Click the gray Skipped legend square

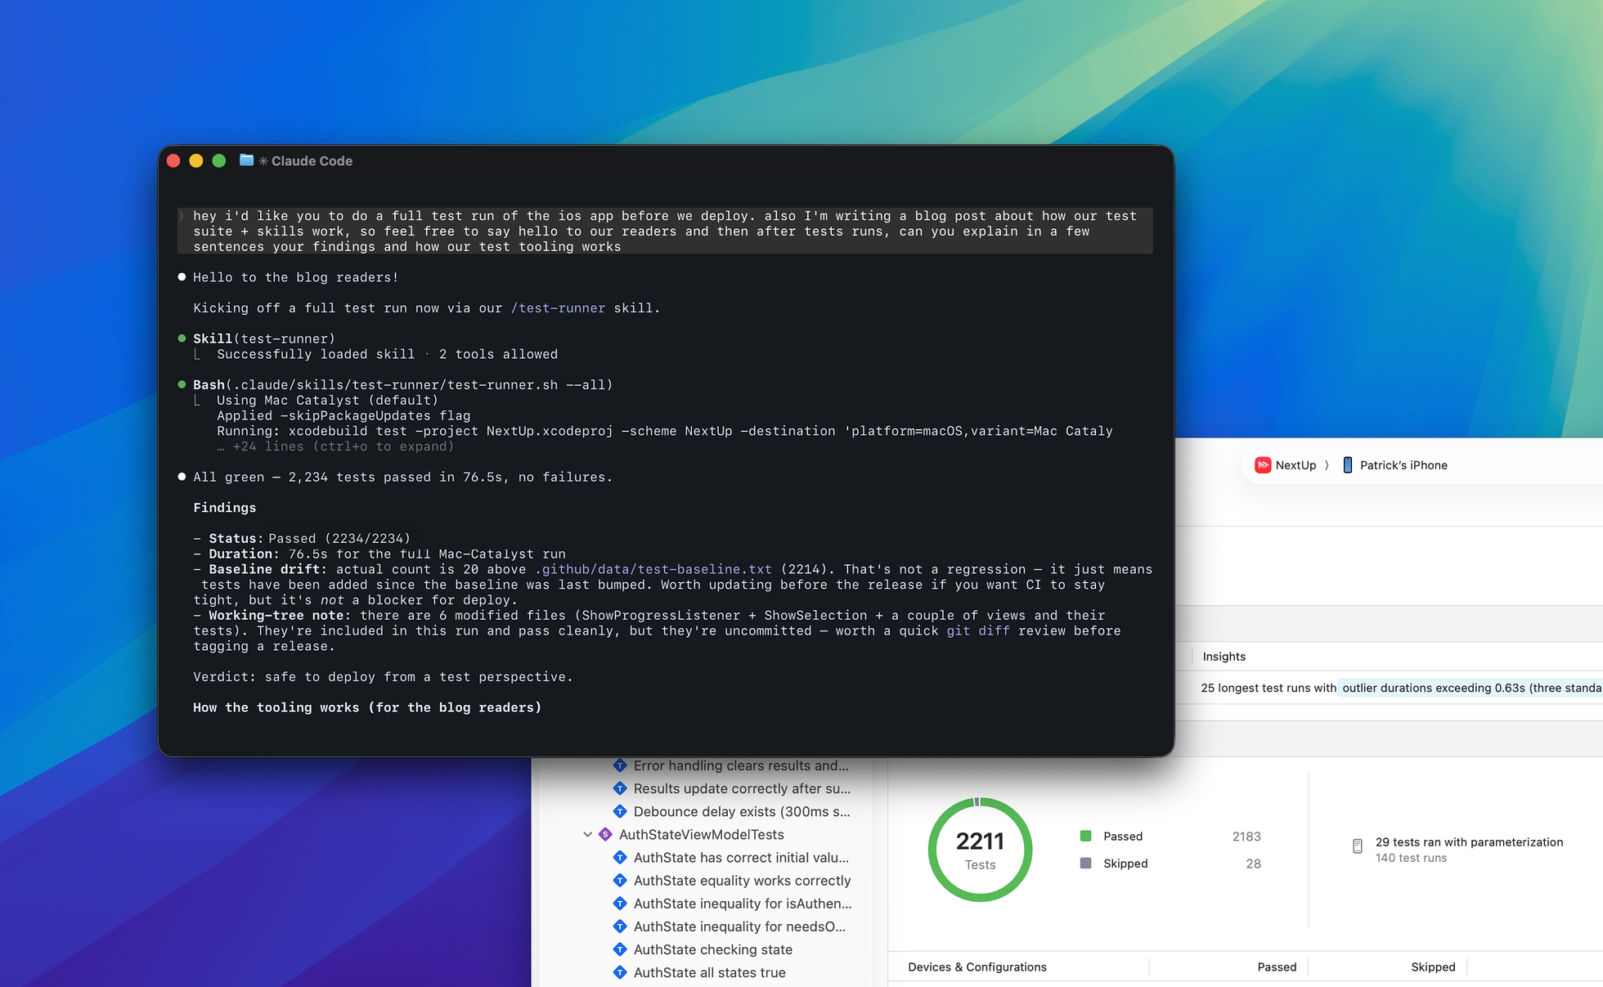pos(1085,863)
